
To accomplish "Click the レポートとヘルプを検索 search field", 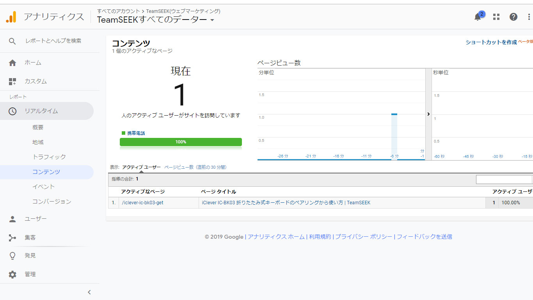I will click(x=53, y=41).
